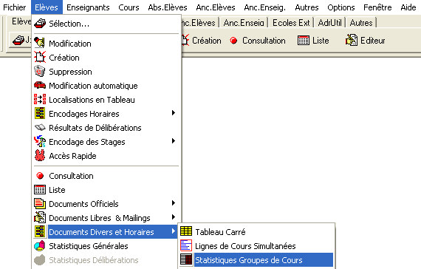Screen dimensions: 421x269
Task: Open the Abs.Elèves menu
Action: [168, 7]
